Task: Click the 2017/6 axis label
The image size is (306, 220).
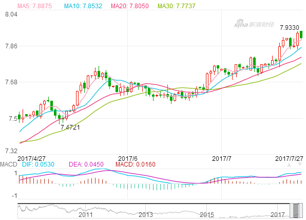Action: pos(128,158)
